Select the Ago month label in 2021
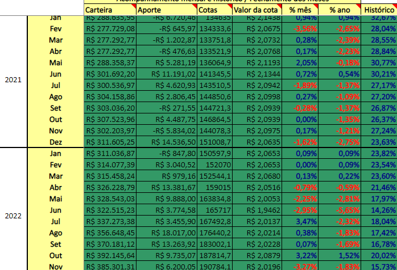The image size is (397, 270). pos(55,97)
